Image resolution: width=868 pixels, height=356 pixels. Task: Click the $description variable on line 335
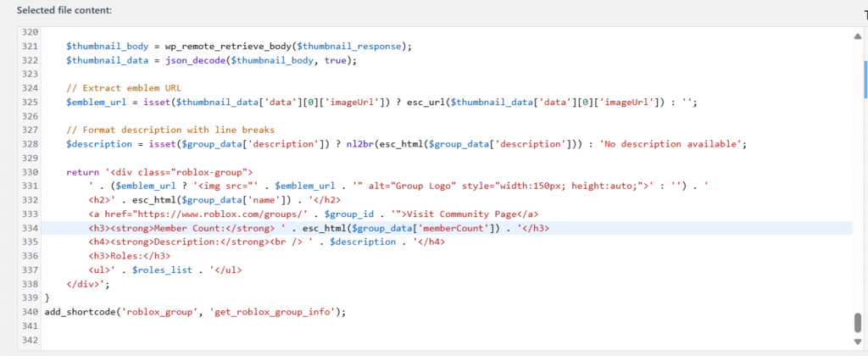pyautogui.click(x=363, y=242)
